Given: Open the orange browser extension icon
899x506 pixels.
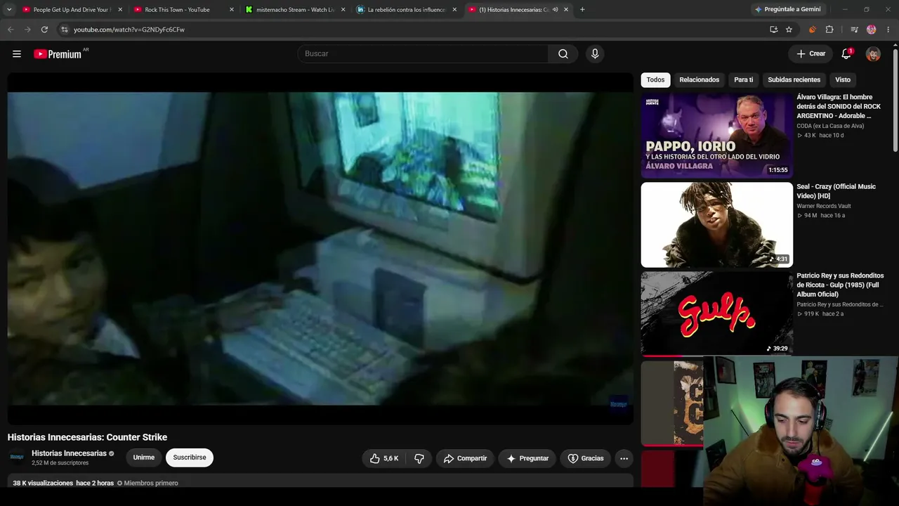Looking at the screenshot, I should pyautogui.click(x=813, y=30).
